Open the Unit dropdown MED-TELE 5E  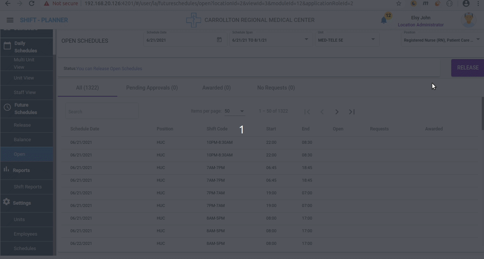click(373, 39)
